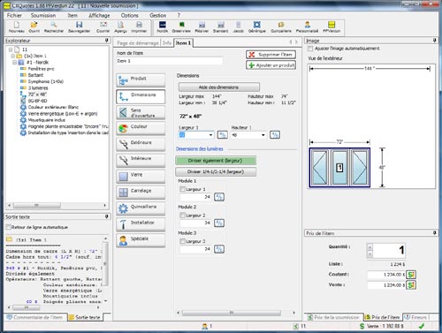The height and width of the screenshot is (333, 442).
Task: Collapse the #1 - Nordik tree node
Action: tap(15, 63)
